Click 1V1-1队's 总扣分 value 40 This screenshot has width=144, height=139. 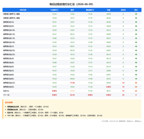123,95
